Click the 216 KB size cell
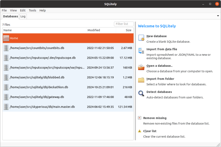Viewport: 221px width, 147px height. click(127, 87)
